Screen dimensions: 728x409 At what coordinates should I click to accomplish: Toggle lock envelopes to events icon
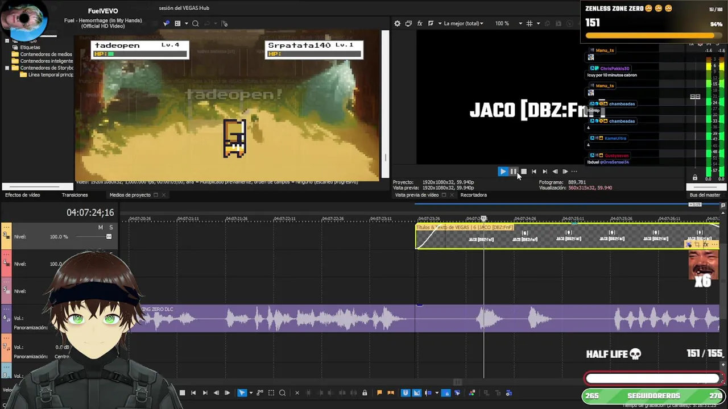446,393
